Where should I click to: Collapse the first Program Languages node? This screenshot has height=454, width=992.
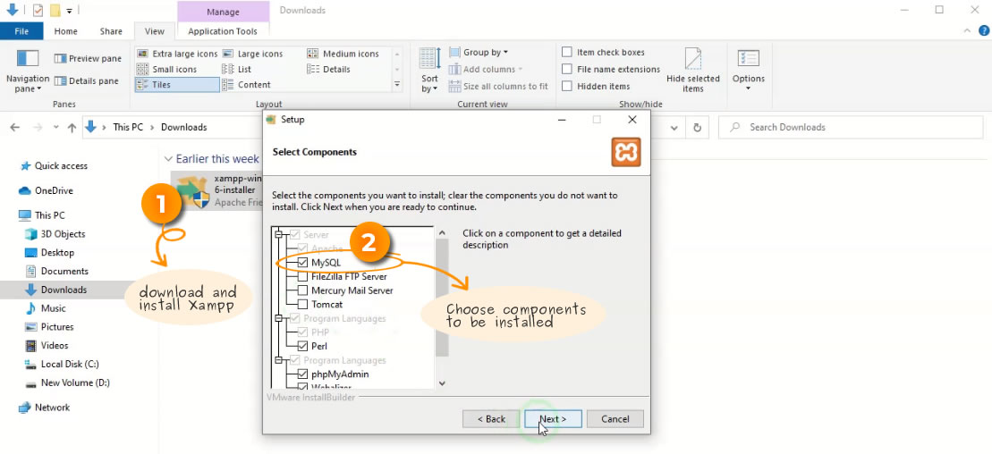pos(278,319)
